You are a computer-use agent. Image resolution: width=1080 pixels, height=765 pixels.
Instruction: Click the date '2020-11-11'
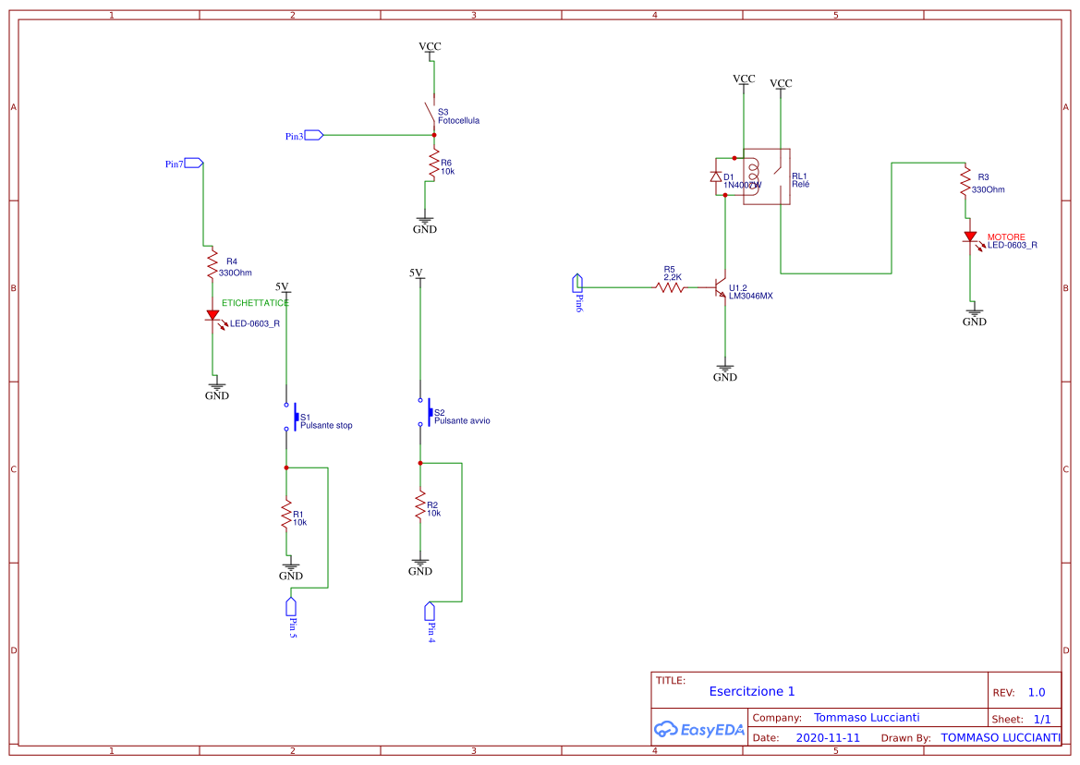829,737
